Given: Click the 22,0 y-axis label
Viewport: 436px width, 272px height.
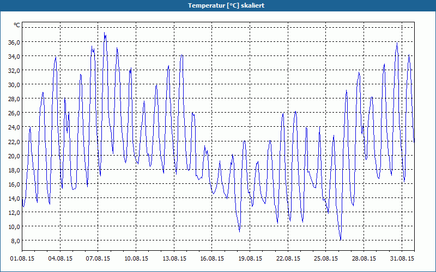Looking at the screenshot, I should 14,141.
